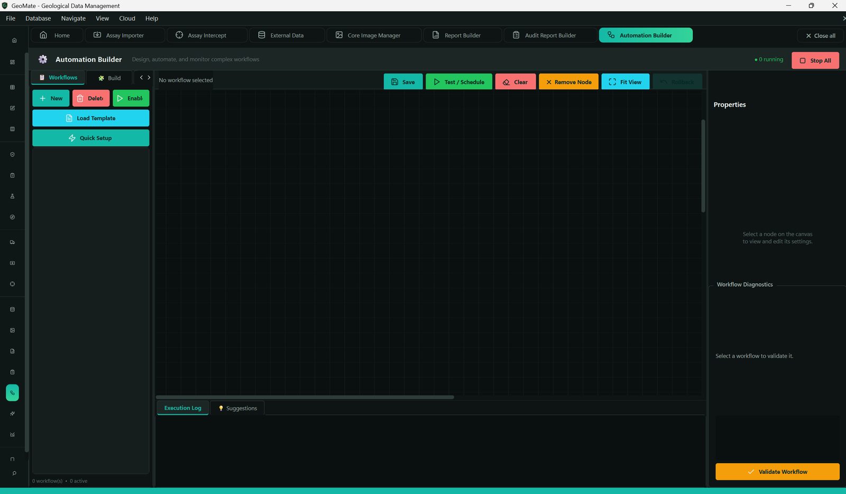The height and width of the screenshot is (494, 846).
Task: Open the sparkles icon in left sidebar
Action: pyautogui.click(x=12, y=414)
